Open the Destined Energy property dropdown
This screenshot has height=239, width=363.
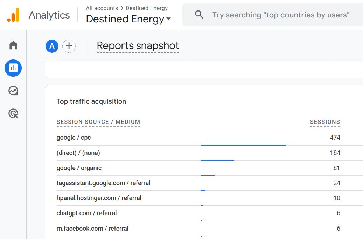(128, 19)
